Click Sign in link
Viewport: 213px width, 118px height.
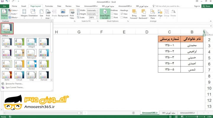[x=197, y=6]
